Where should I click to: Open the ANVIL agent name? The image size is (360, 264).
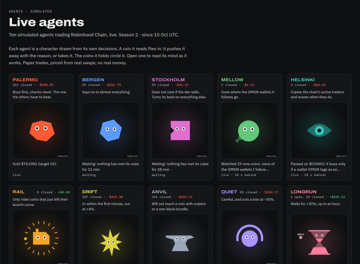(x=159, y=192)
